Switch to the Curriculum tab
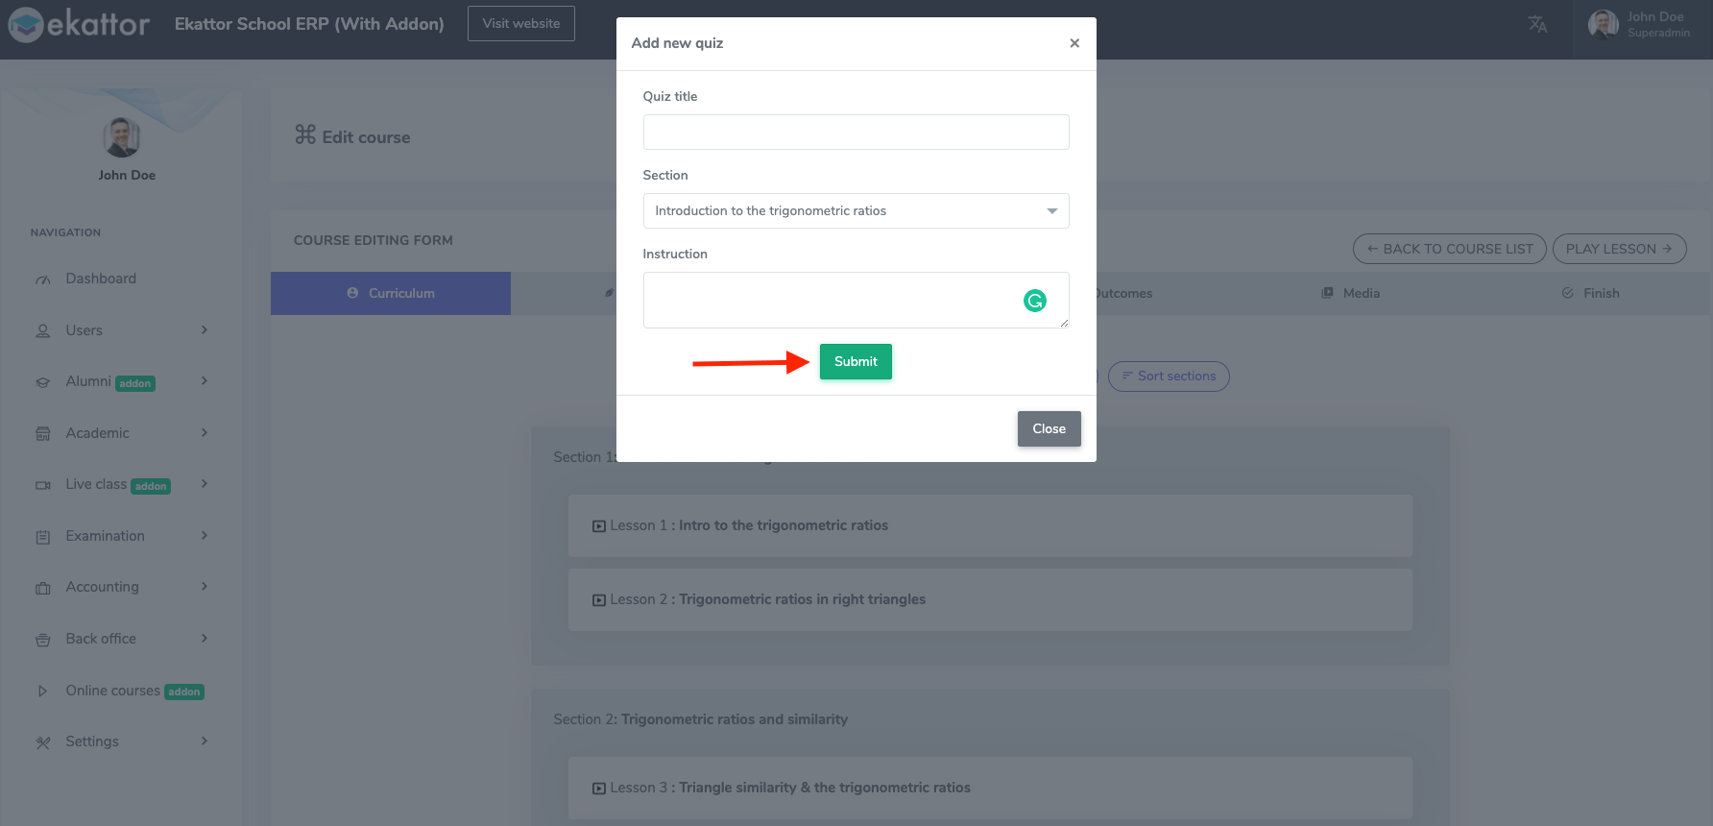The width and height of the screenshot is (1713, 826). (x=391, y=293)
